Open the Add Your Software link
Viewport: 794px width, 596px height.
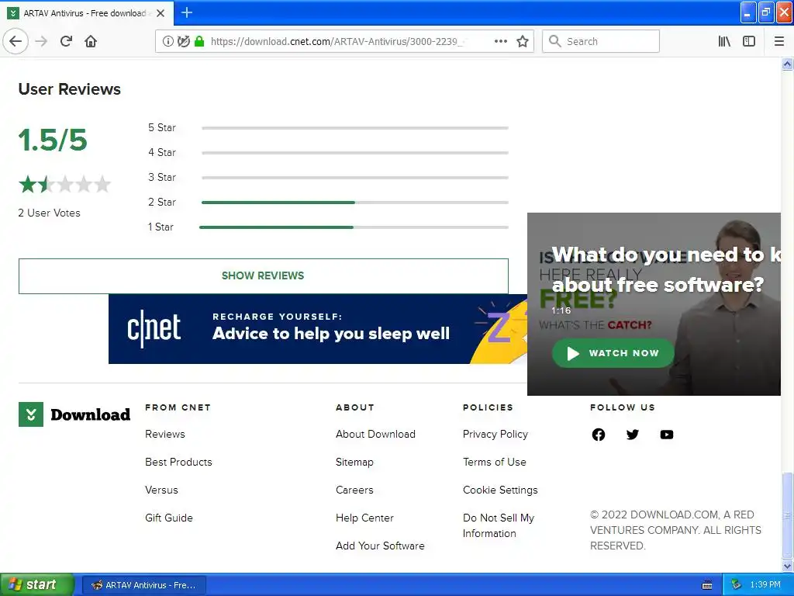coord(380,546)
